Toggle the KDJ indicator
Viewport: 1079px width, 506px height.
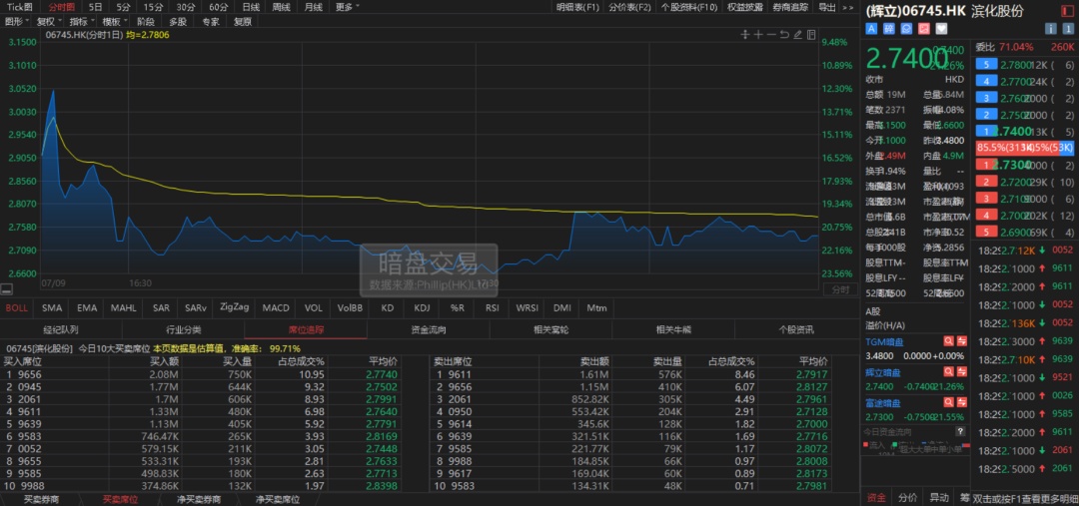pos(422,308)
